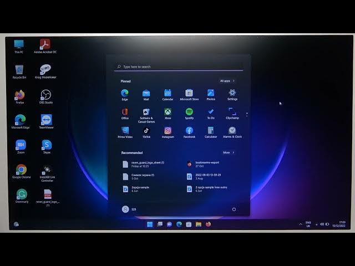Launch Xbox pinned app
Image resolution: width=355 pixels, height=266 pixels.
click(x=168, y=114)
